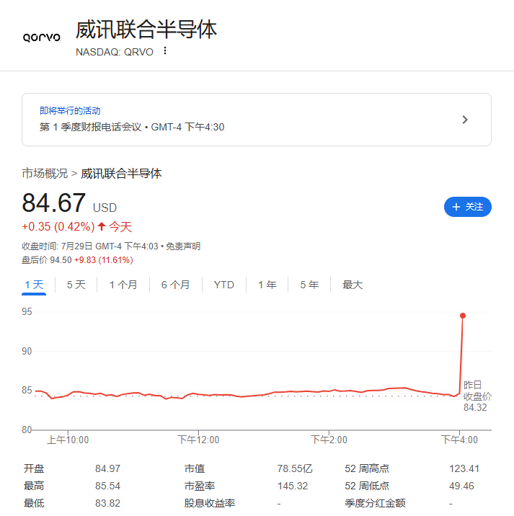The image size is (514, 516).
Task: Open the three-dot menu beside NASDAQ: QRVO
Action: point(165,51)
